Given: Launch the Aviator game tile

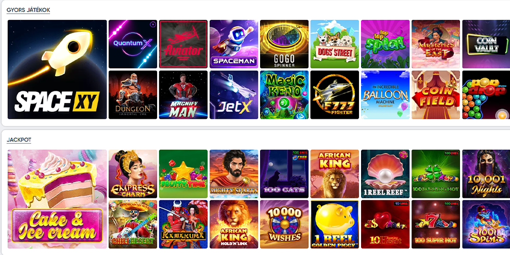Looking at the screenshot, I should [183, 44].
